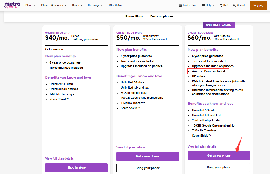Switch to Deals on phones tab

[x=162, y=16]
